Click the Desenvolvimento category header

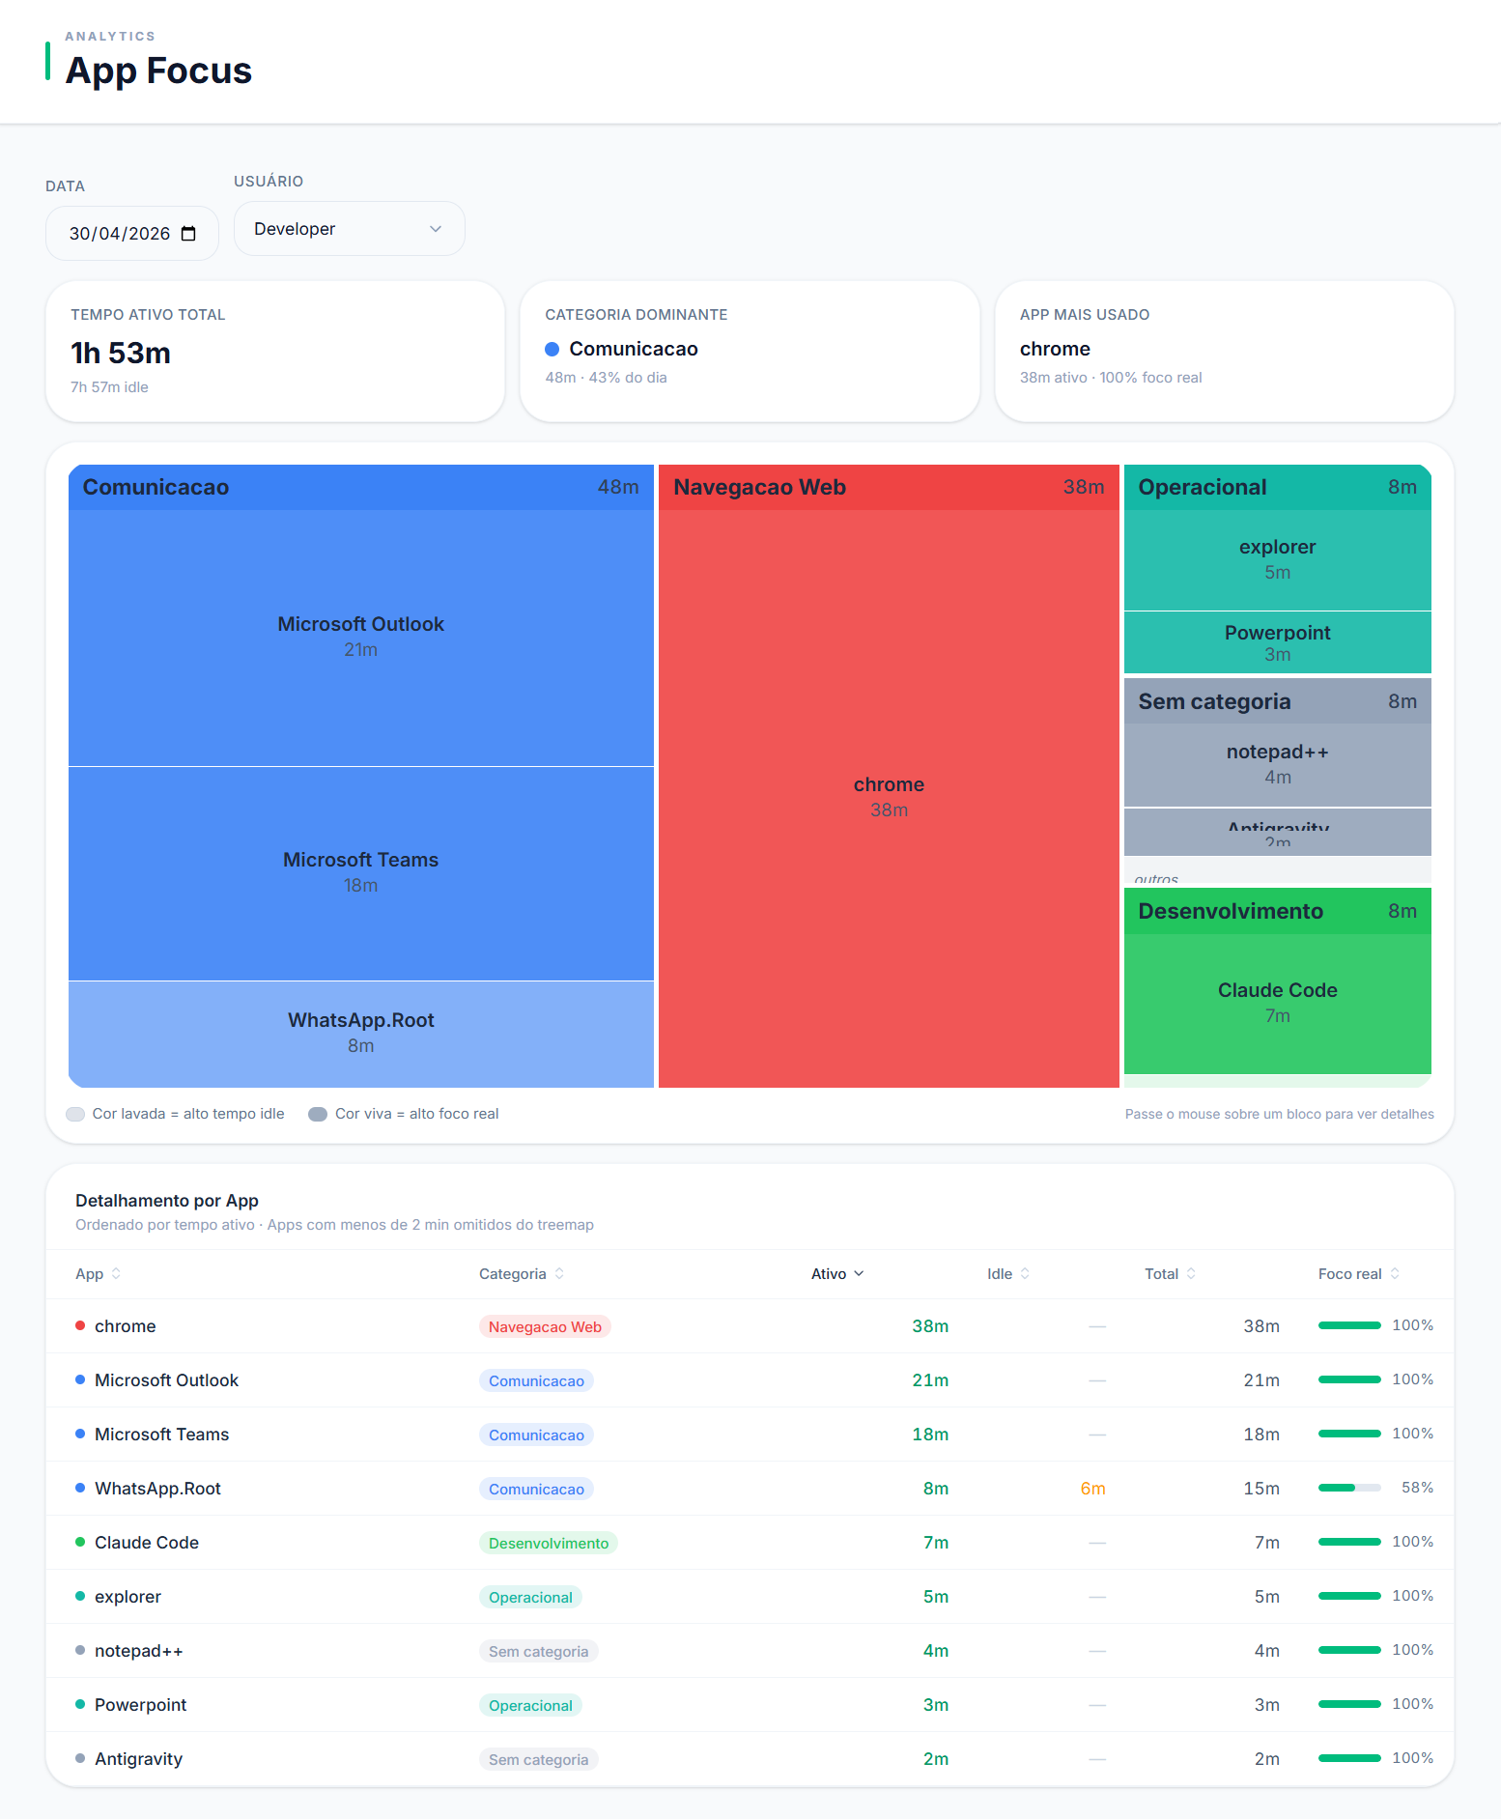[1277, 911]
